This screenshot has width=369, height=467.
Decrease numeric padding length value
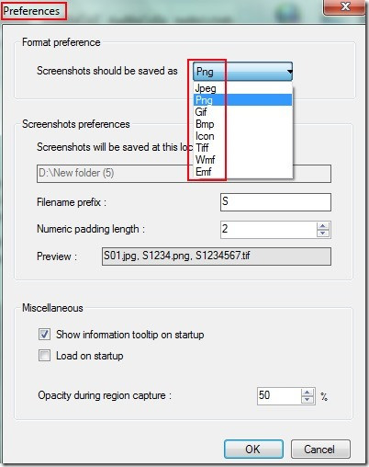323,233
